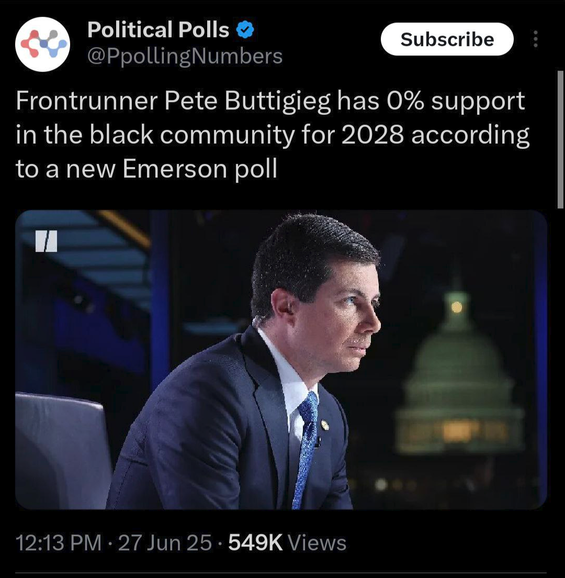Image resolution: width=565 pixels, height=578 pixels.
Task: Open the three-dot more options menu
Action: tap(535, 39)
